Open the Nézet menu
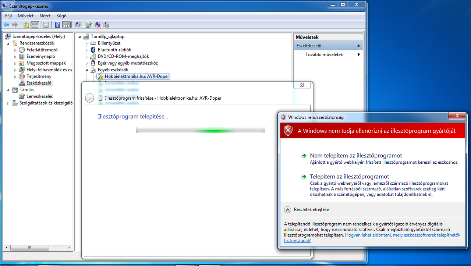Screen dimensions: 471x266 [x=45, y=16]
